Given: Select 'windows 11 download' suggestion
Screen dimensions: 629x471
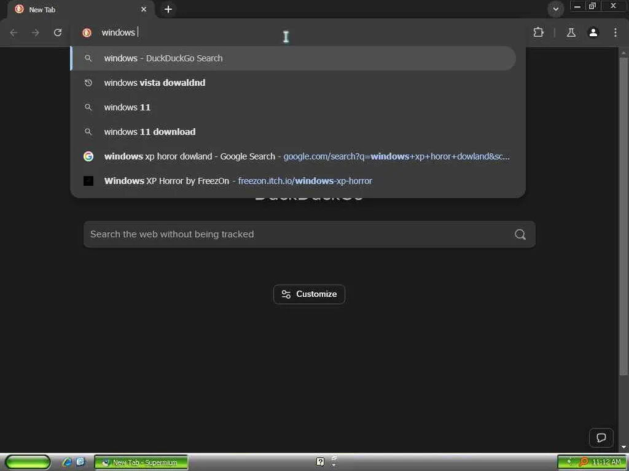Looking at the screenshot, I should tap(293, 132).
